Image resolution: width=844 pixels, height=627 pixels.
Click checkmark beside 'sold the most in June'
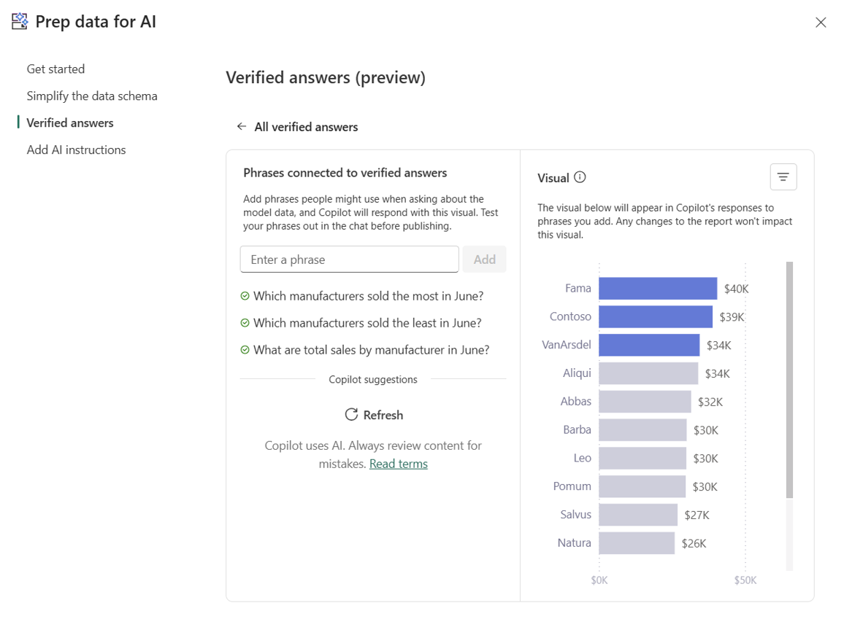[x=245, y=296]
